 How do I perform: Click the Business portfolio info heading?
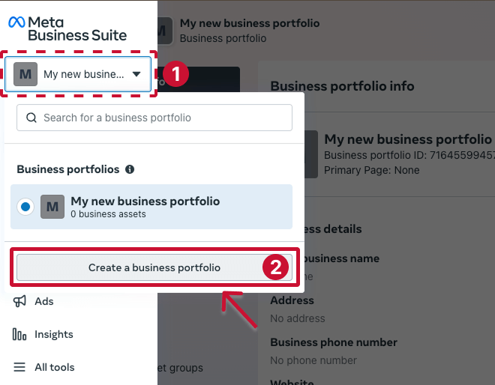click(342, 86)
